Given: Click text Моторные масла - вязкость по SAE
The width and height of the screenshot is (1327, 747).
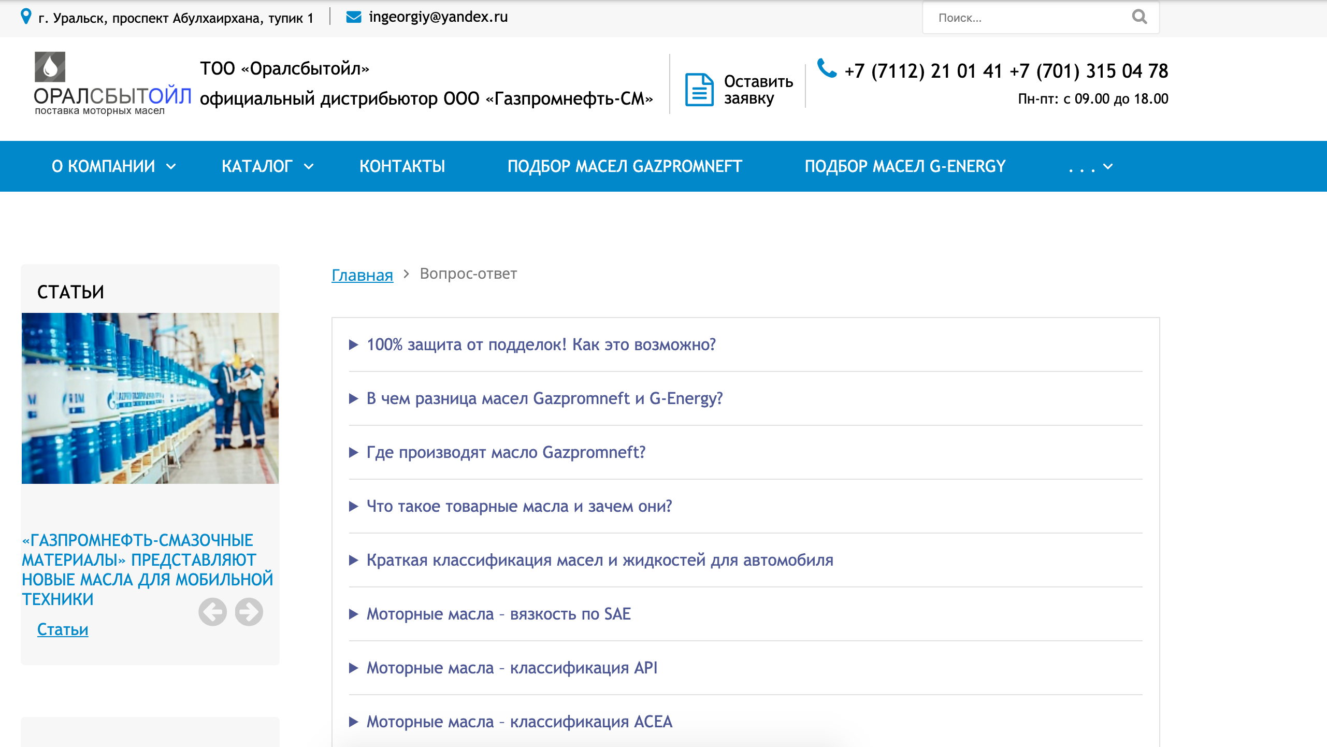Looking at the screenshot, I should pyautogui.click(x=498, y=614).
